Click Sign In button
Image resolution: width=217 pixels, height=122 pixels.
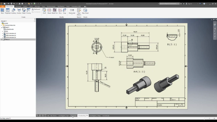pyautogui.click(x=189, y=4)
